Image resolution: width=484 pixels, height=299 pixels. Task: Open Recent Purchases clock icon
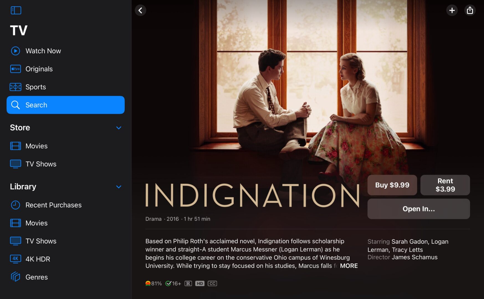[16, 205]
